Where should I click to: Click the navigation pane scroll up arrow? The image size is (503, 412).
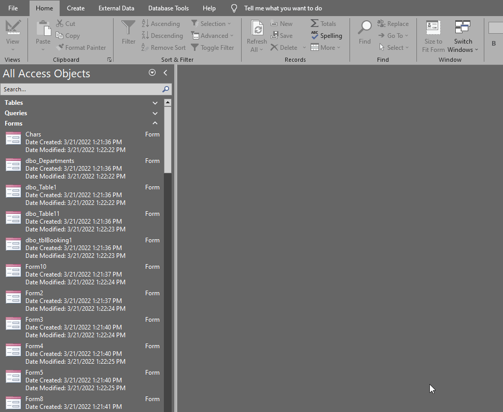(x=167, y=102)
